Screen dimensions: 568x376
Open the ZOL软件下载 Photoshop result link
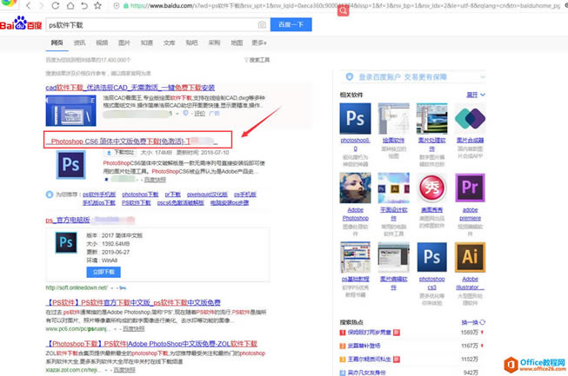point(151,344)
